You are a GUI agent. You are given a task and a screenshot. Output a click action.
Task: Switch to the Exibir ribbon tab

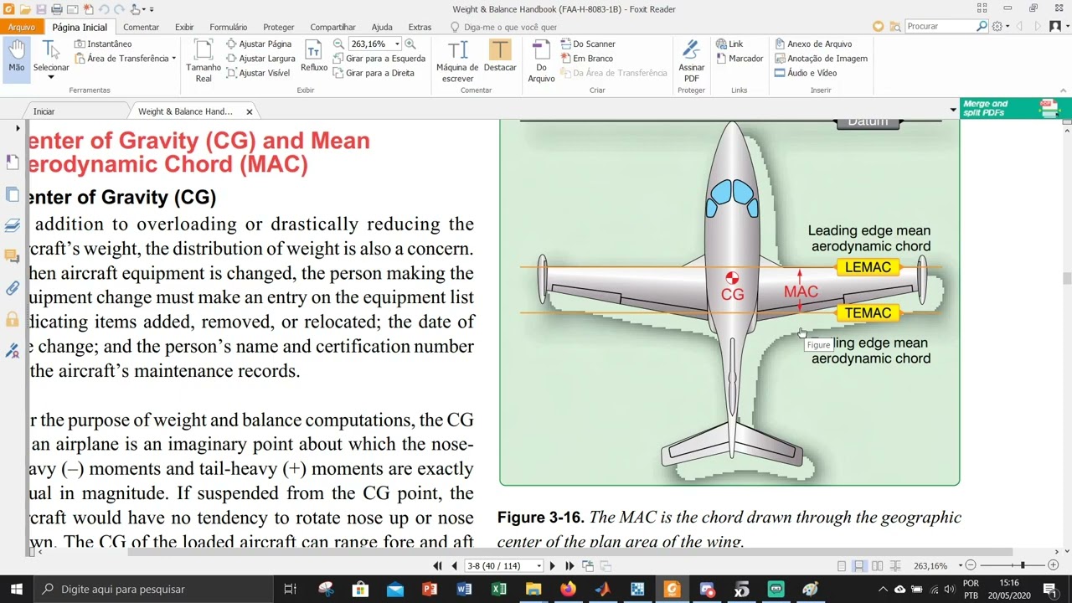tap(184, 27)
